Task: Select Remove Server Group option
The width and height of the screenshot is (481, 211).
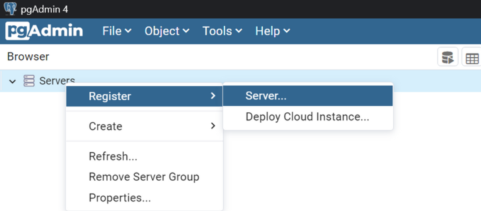Action: (145, 177)
